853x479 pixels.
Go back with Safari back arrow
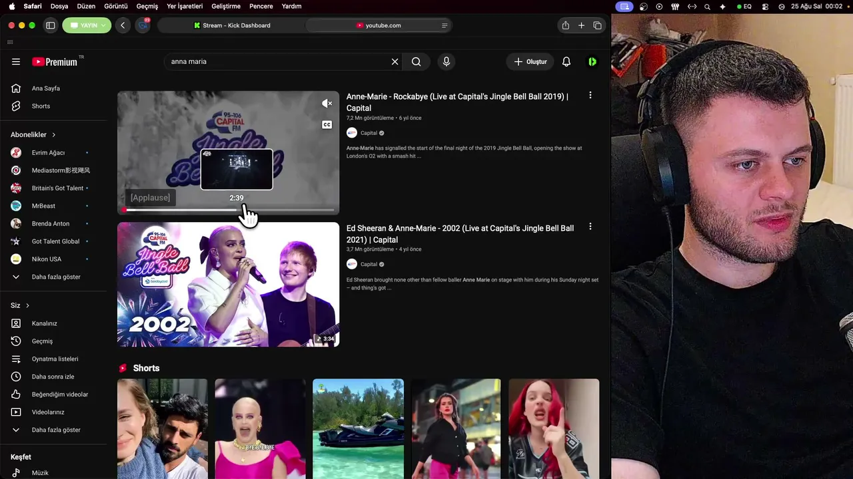123,25
